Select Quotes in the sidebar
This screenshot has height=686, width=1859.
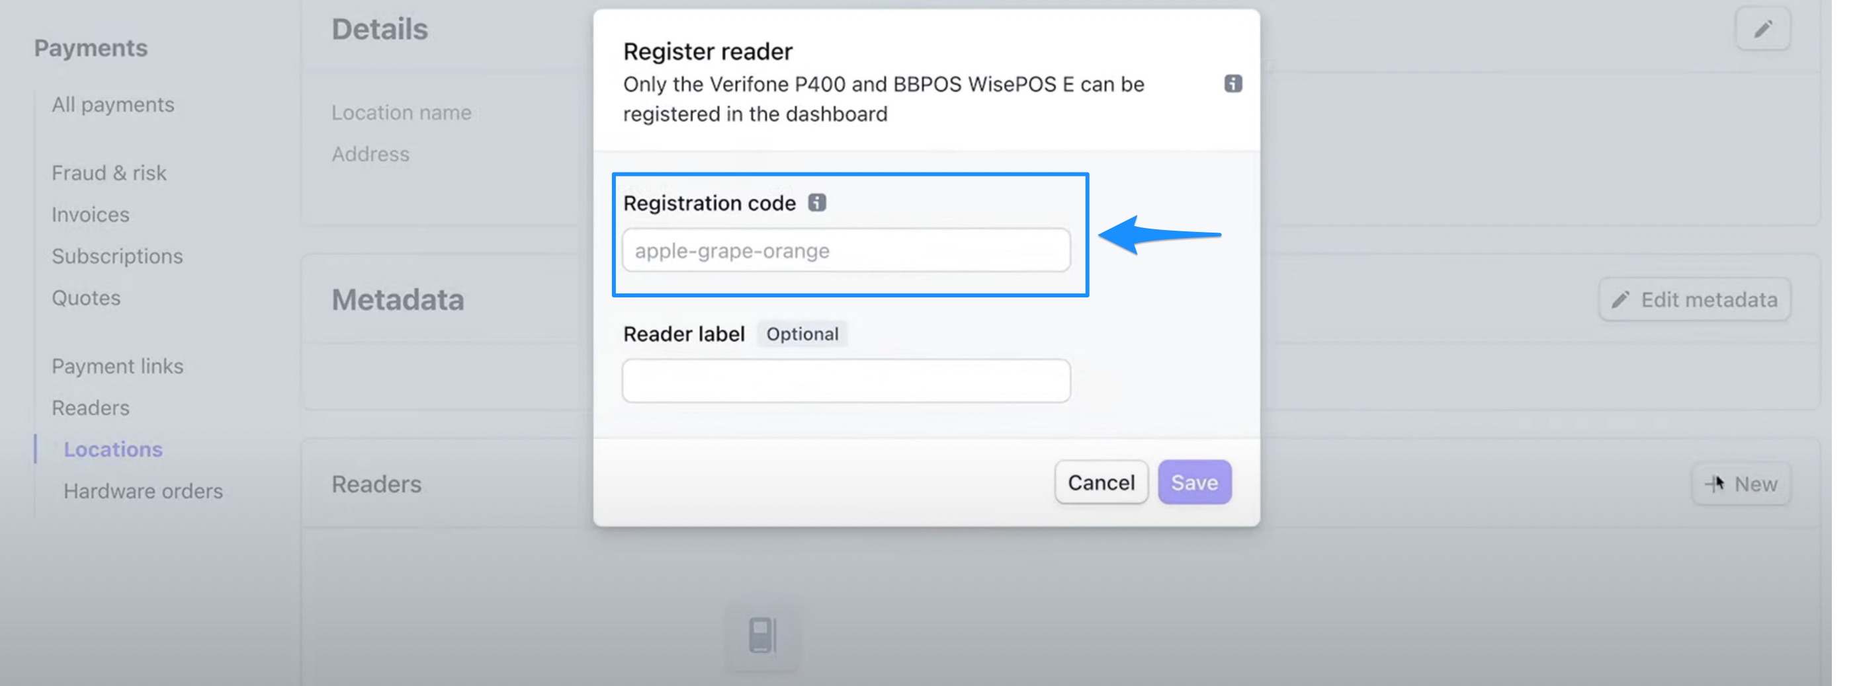(x=86, y=297)
